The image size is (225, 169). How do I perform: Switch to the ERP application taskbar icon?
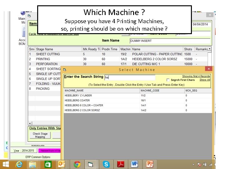click(x=90, y=164)
